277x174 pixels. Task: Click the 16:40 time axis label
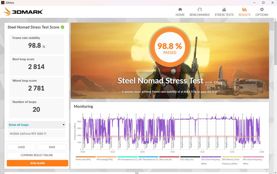click(x=232, y=152)
